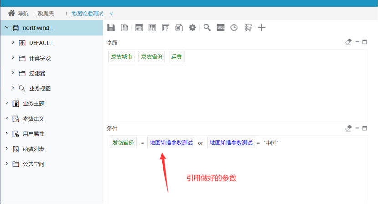The image size is (378, 204).
Task: Click the northwind1 database icon
Action: pos(15,28)
